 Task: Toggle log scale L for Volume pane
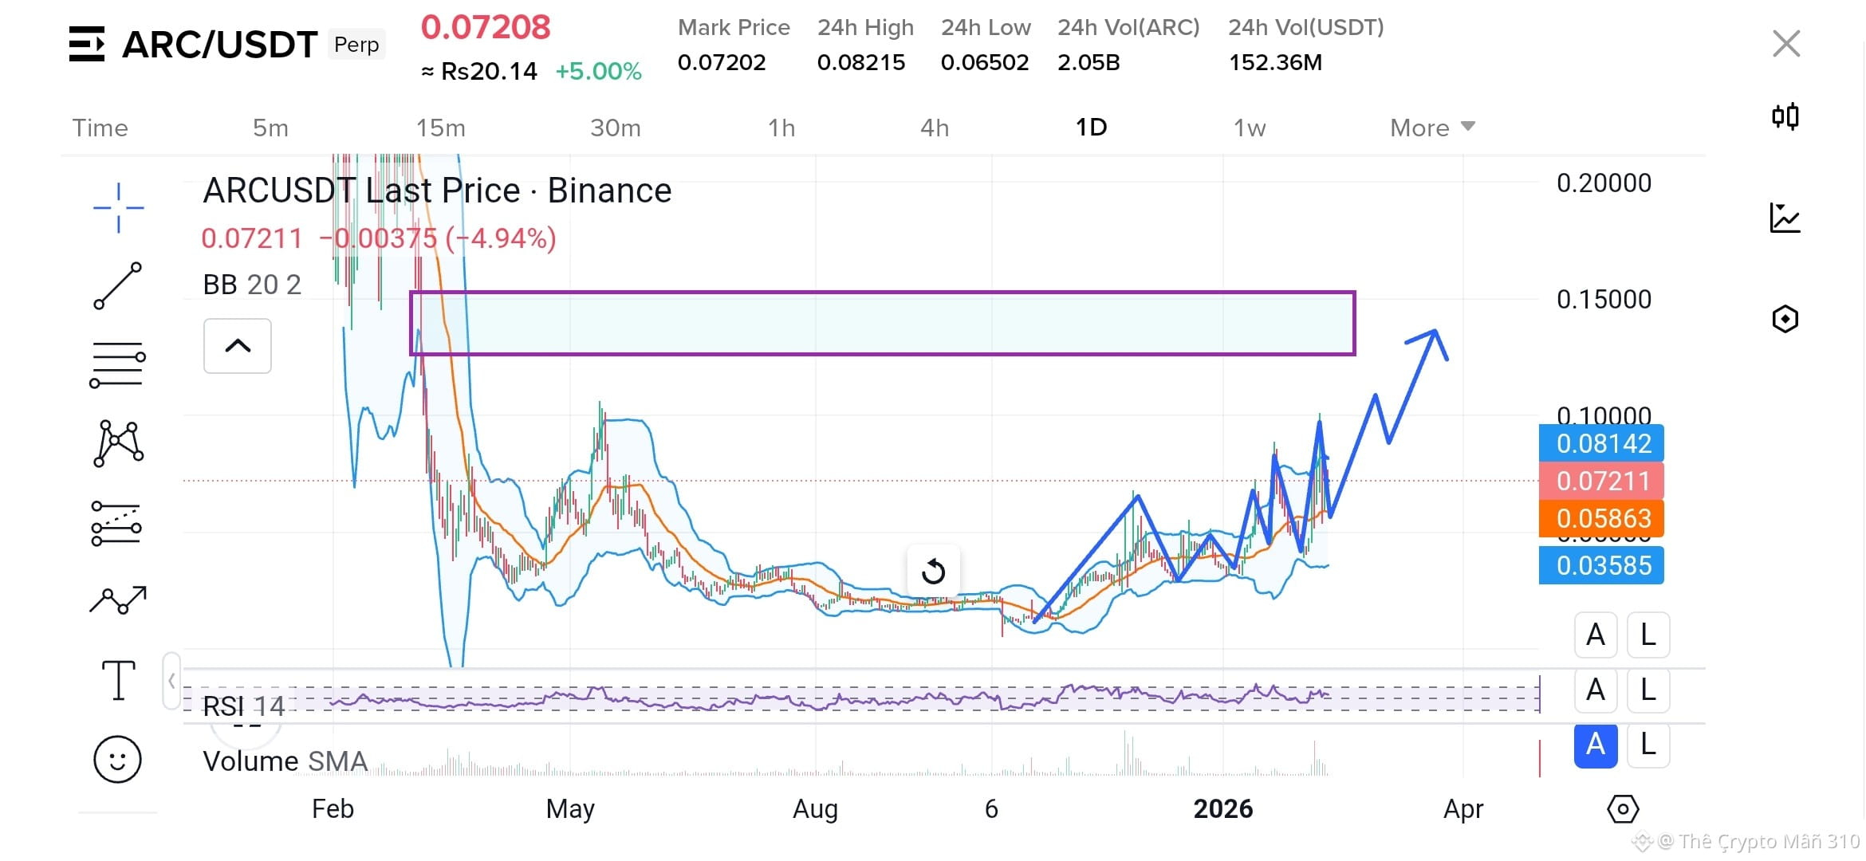click(x=1648, y=745)
